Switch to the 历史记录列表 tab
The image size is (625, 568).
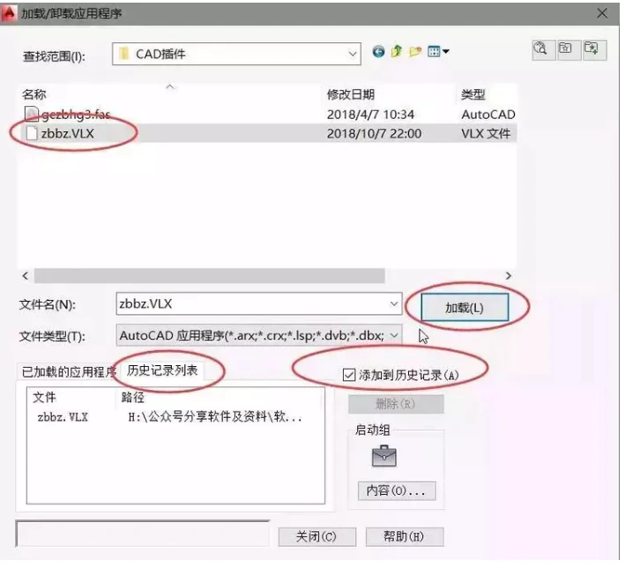click(x=162, y=370)
